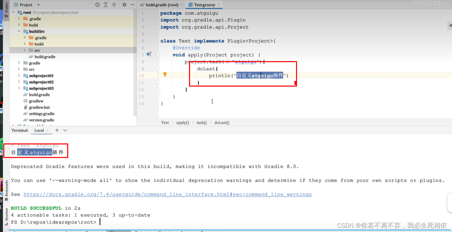Select gradlew.bat file in project tree
Image resolution: width=452 pixels, height=232 pixels.
pyautogui.click(x=39, y=107)
